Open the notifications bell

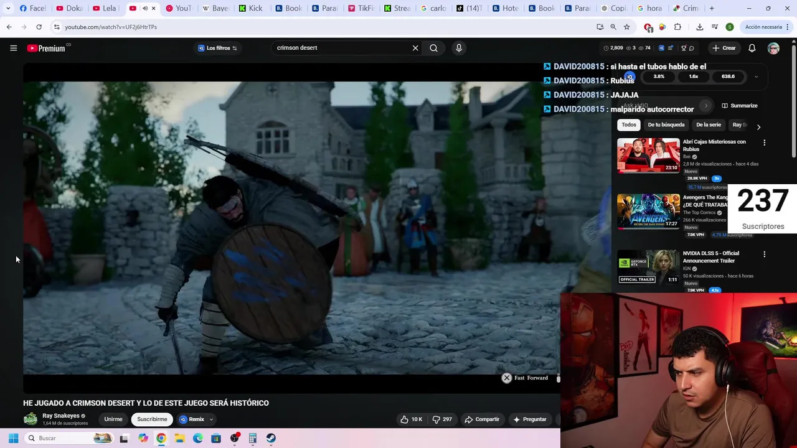click(x=752, y=48)
